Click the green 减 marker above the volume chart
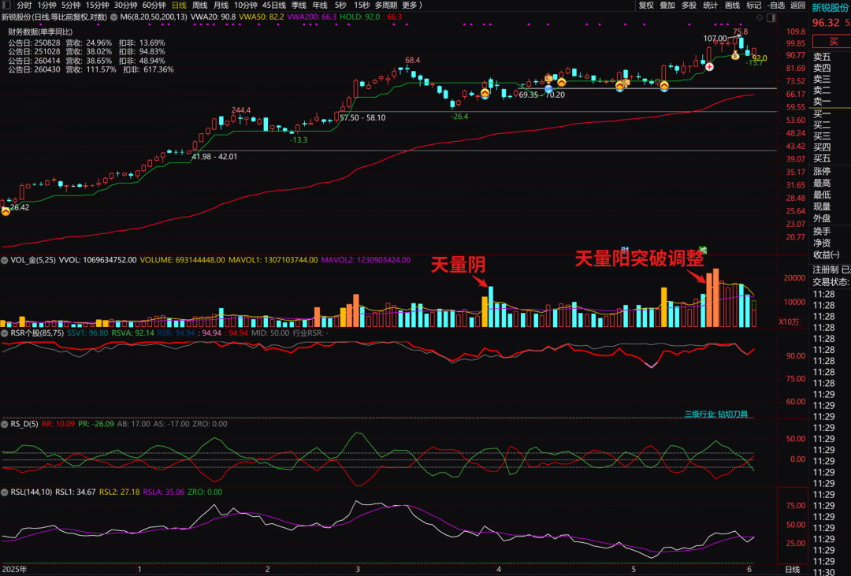 703,250
